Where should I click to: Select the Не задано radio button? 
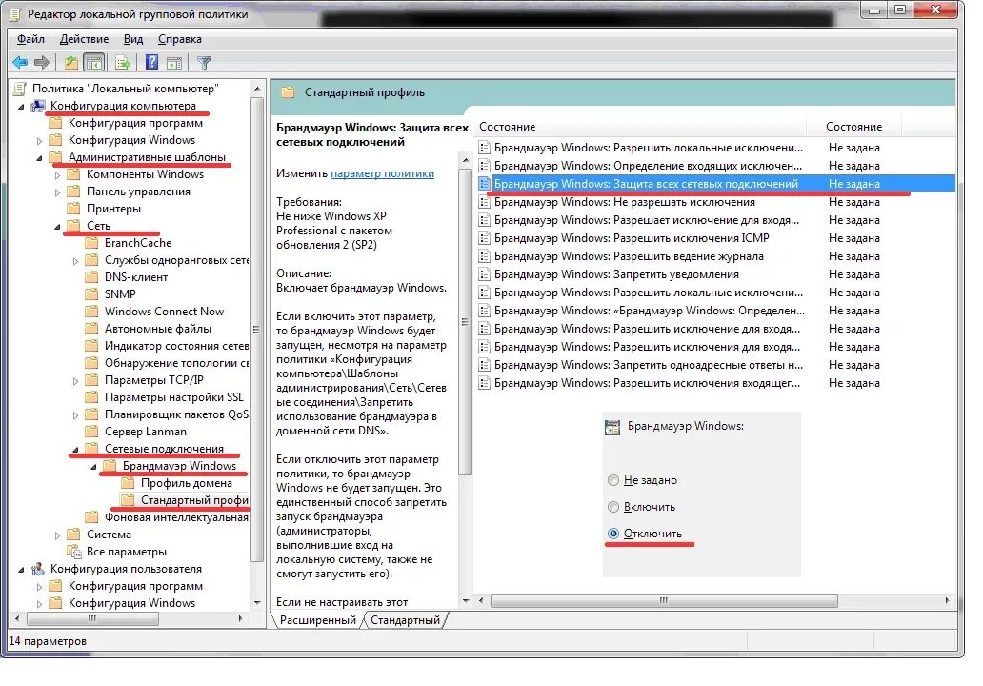click(x=613, y=480)
